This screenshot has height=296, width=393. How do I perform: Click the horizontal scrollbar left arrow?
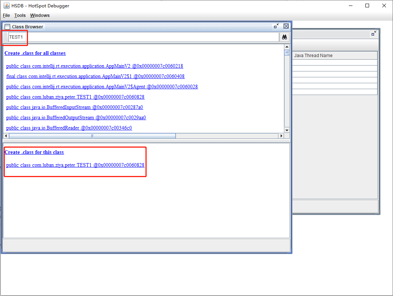click(6, 136)
